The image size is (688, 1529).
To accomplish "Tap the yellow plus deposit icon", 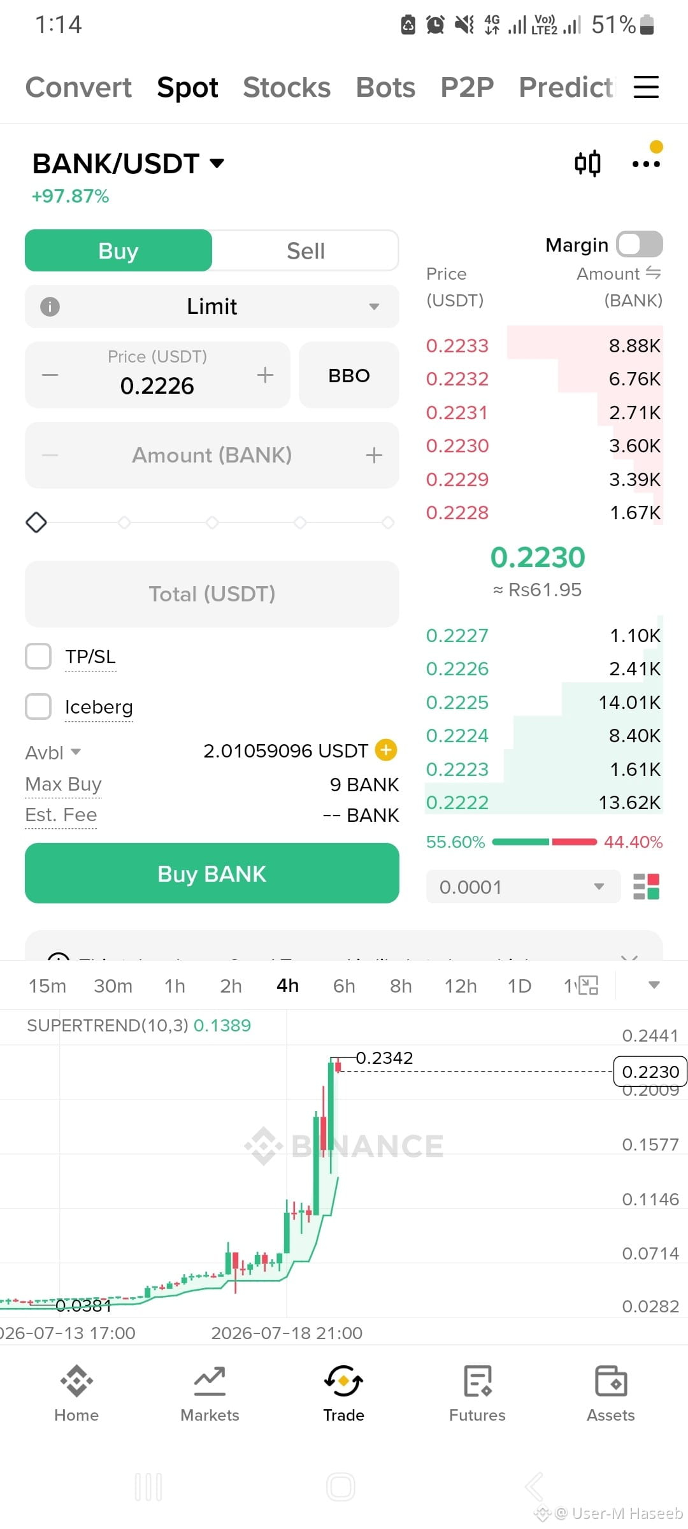I will pyautogui.click(x=386, y=750).
